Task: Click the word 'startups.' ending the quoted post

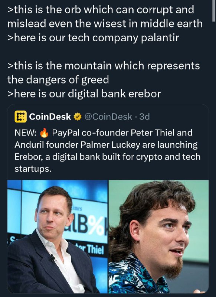Action: pos(33,169)
